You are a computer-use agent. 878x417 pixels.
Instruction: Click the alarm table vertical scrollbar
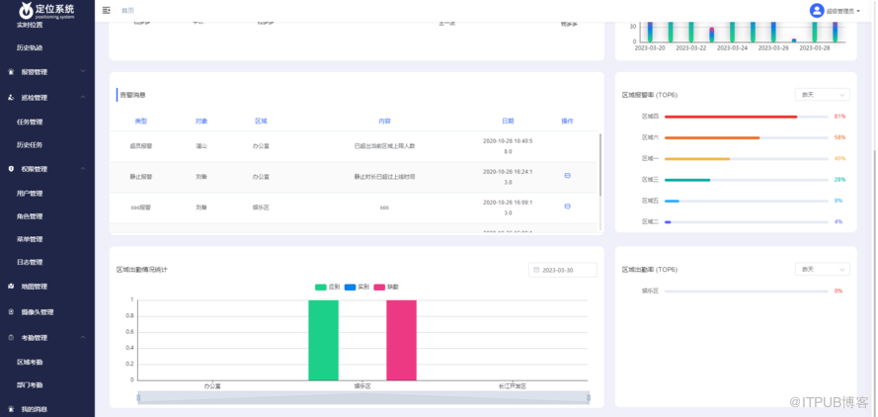pos(600,165)
